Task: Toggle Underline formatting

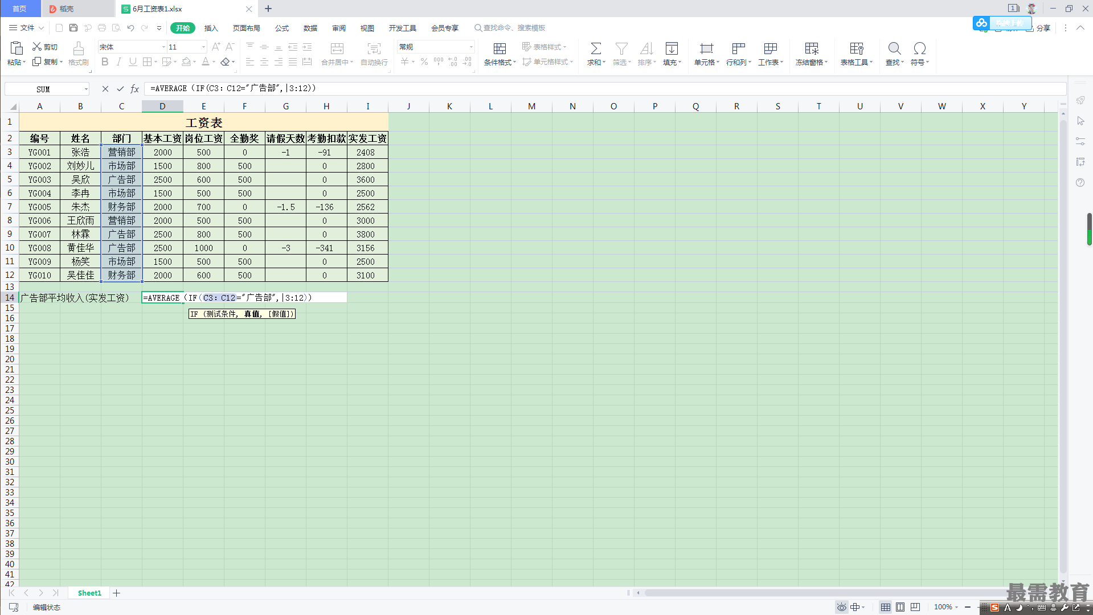Action: (x=133, y=62)
